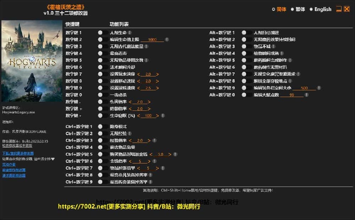Click info icon after the 500 field
Image resolution: width=355 pixels, height=220 pixels.
[319, 88]
